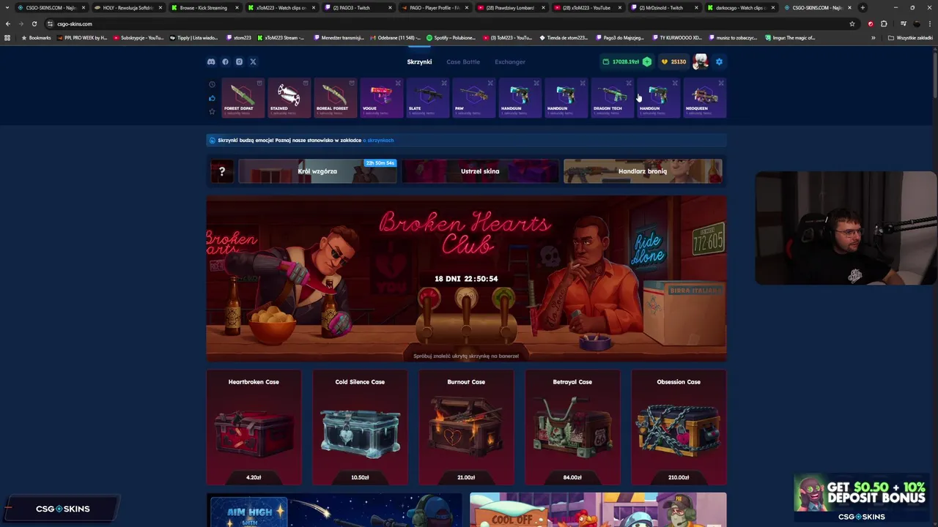Viewport: 938px width, 527px height.
Task: Open the Handlarz bronią event
Action: click(x=643, y=171)
